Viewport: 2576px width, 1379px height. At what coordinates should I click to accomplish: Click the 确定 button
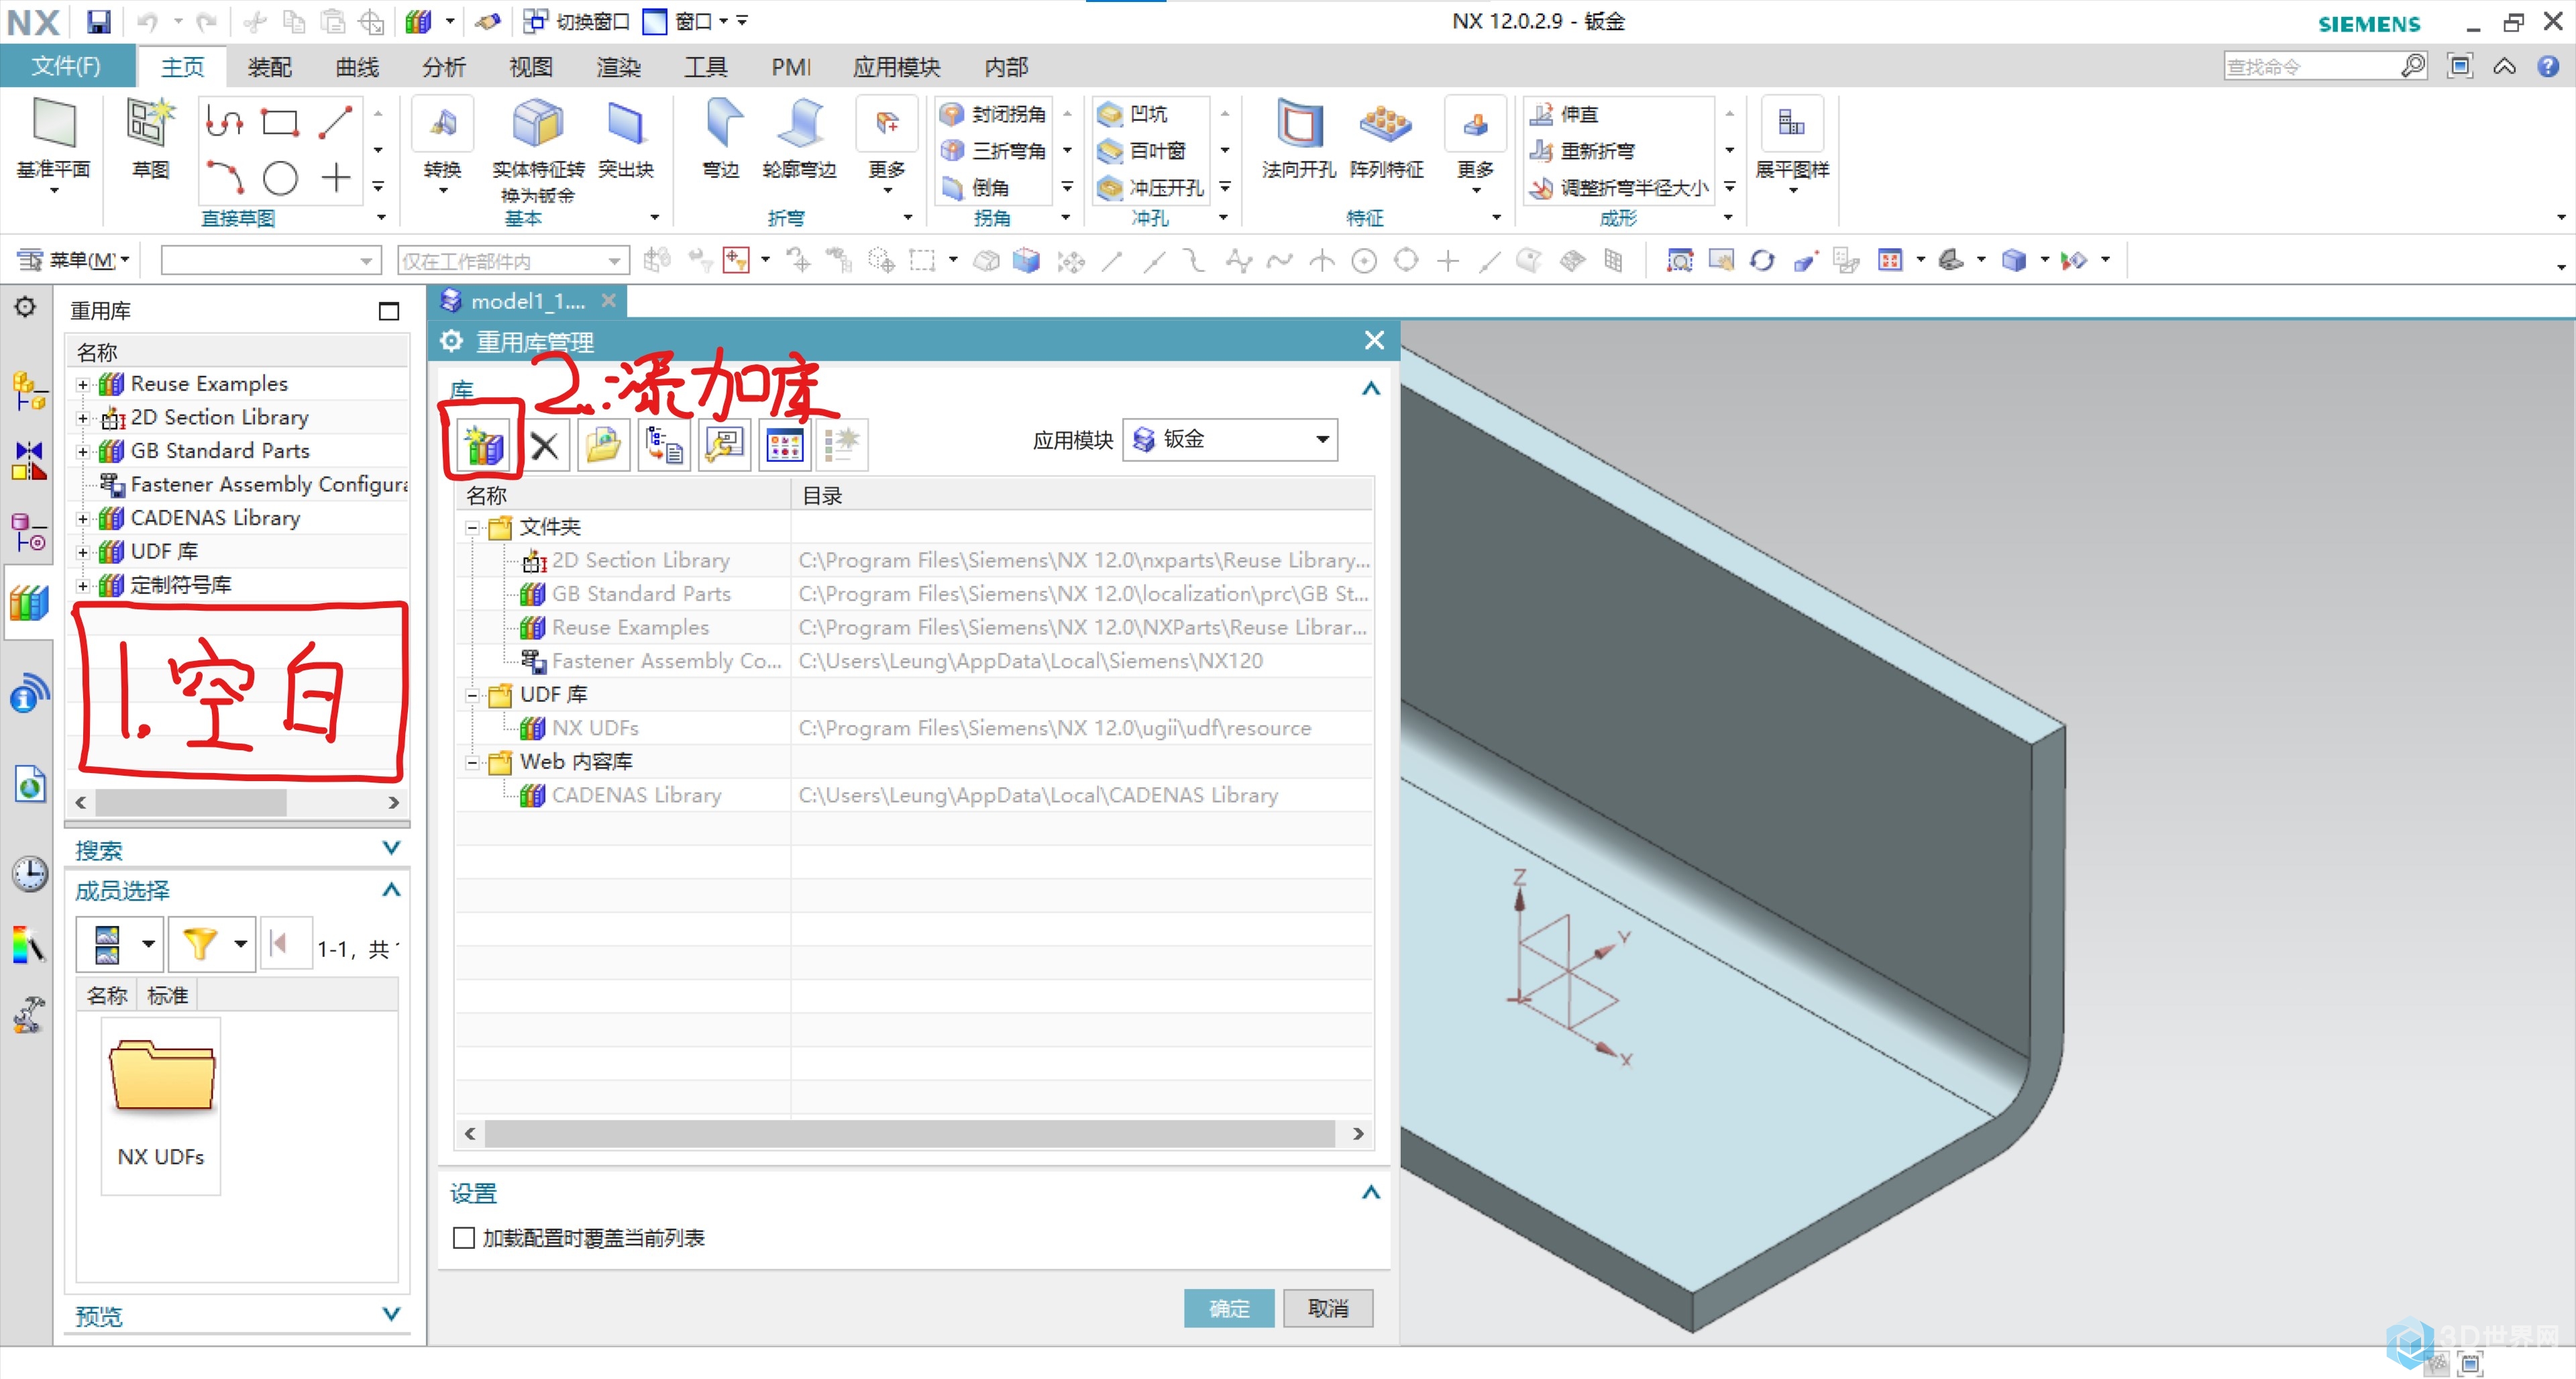(x=1229, y=1308)
